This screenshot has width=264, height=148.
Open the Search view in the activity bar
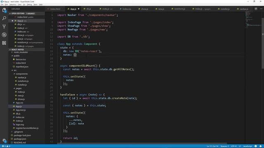(x=4, y=18)
